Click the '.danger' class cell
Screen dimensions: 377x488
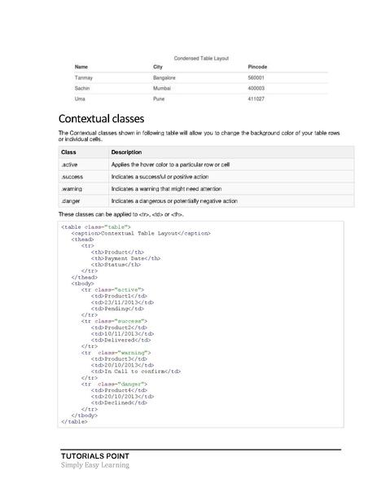pos(71,201)
